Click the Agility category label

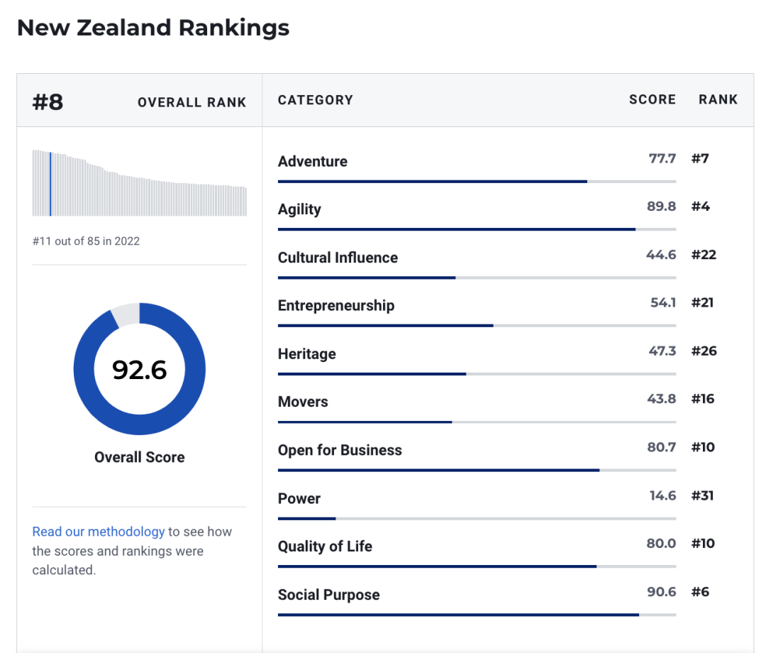point(299,209)
